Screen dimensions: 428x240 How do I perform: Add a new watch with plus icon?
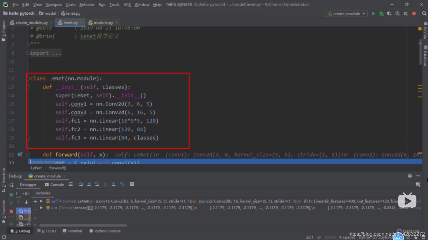[35, 202]
